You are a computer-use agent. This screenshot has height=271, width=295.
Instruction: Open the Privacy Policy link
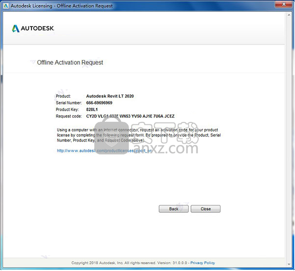pos(202,263)
